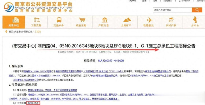Select 工程类 in the breadcrumb
The width and height of the screenshot is (205, 105).
point(37,32)
